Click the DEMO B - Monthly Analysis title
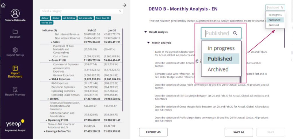Image resolution: width=293 pixels, height=139 pixels. [183, 9]
